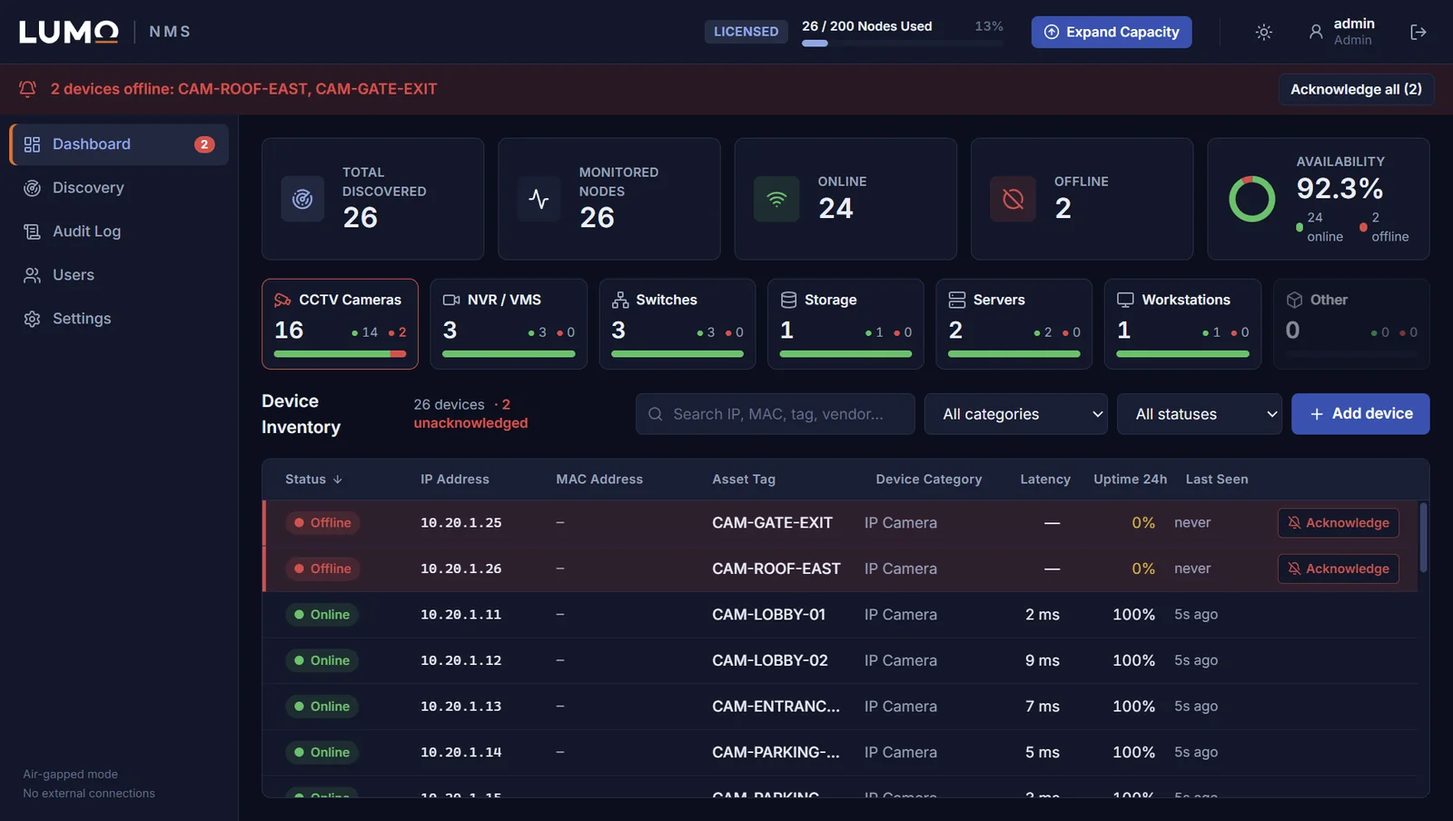This screenshot has width=1453, height=821.
Task: Click the device table vertical scrollbar
Action: point(1423,538)
